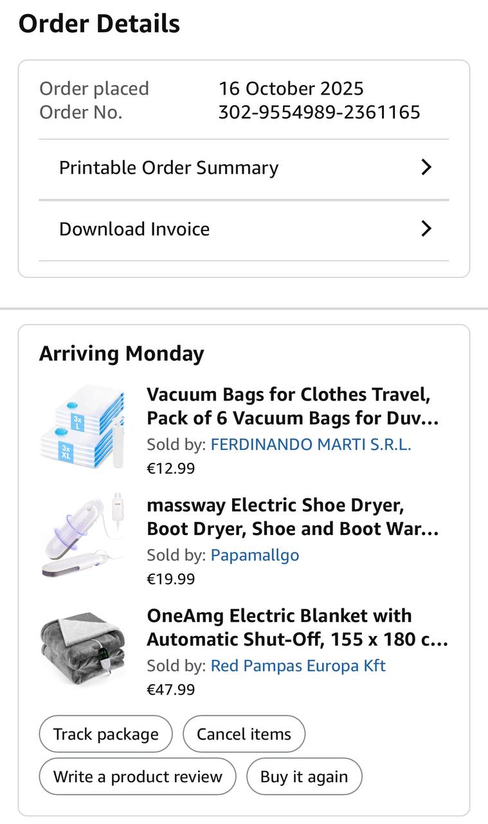This screenshot has width=488, height=824.
Task: Click the Arriving Monday heading
Action: tap(122, 353)
